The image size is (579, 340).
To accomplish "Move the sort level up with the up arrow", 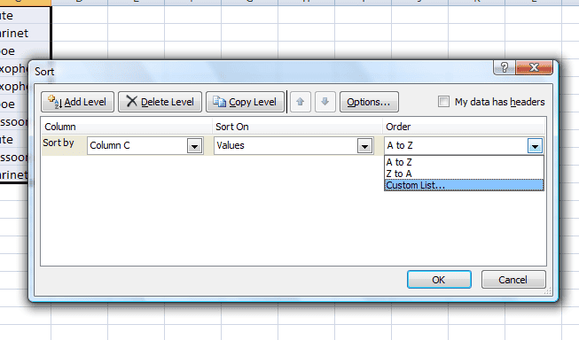I will [x=301, y=102].
